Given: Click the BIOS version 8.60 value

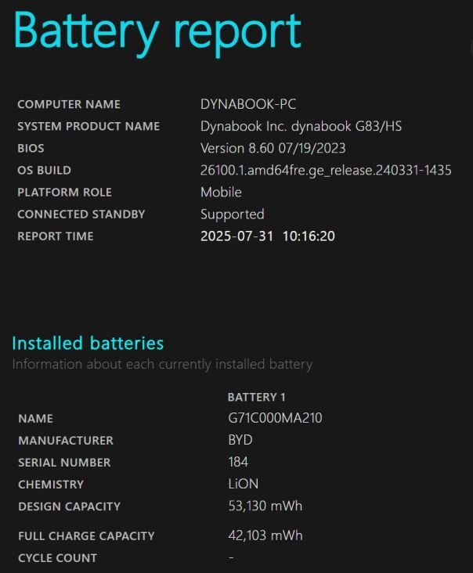Looking at the screenshot, I should pos(273,149).
